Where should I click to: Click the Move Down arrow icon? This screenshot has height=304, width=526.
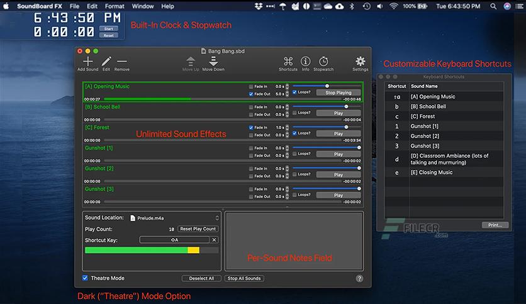tap(213, 62)
